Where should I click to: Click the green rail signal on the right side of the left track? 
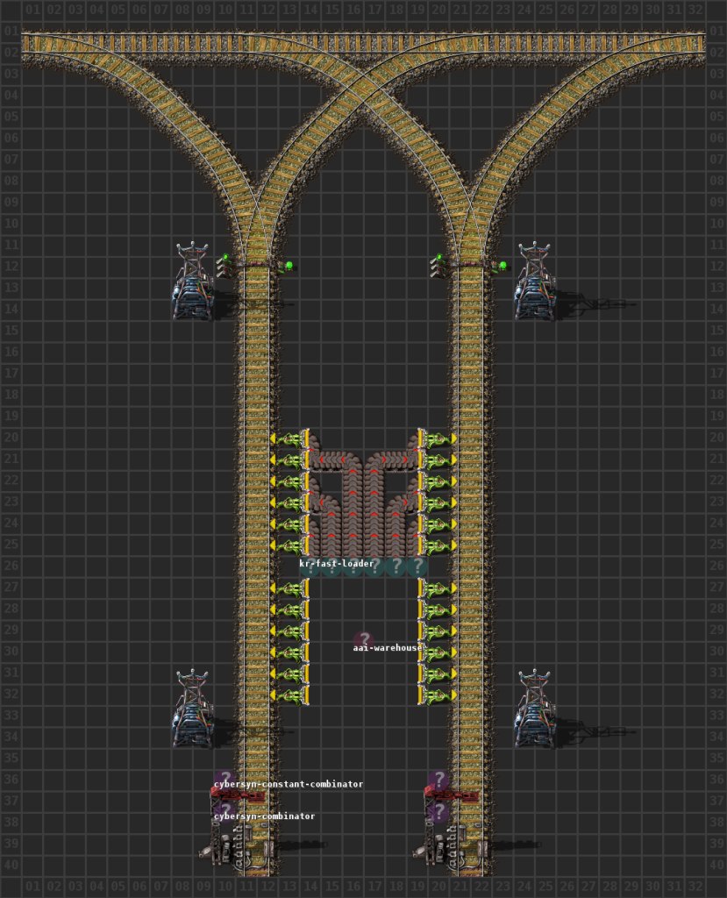[x=289, y=266]
